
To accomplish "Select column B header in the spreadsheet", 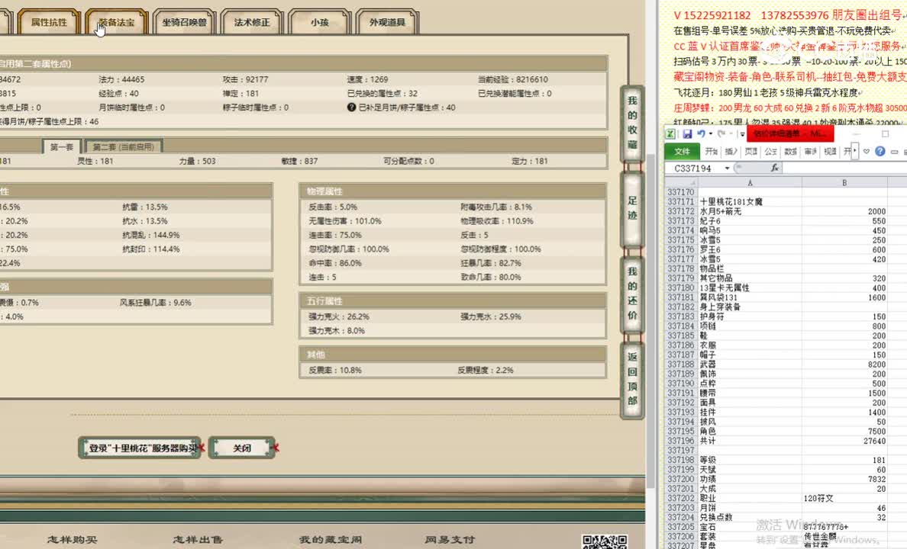I will pyautogui.click(x=844, y=183).
